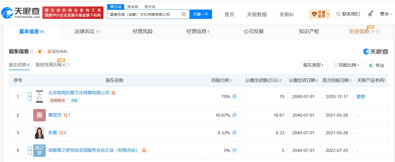The width and height of the screenshot is (395, 162).
Task: Switch to the 基本信息 tab
Action: pos(31,32)
